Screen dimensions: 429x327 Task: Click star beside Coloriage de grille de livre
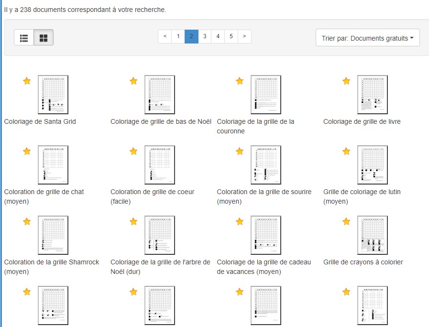tap(346, 81)
